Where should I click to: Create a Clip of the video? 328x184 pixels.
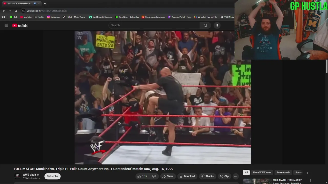[224, 176]
